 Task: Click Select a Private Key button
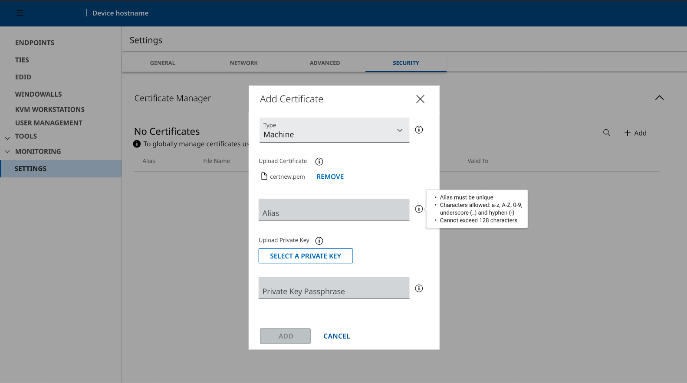(305, 256)
